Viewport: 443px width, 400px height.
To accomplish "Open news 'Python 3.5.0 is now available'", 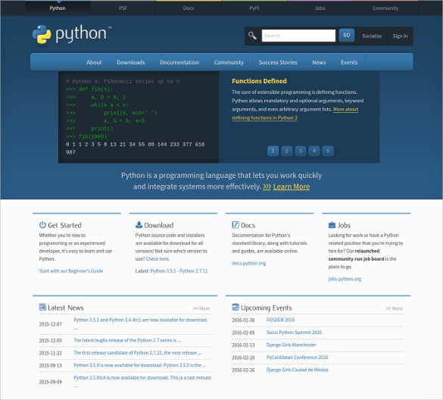I will click(x=139, y=365).
